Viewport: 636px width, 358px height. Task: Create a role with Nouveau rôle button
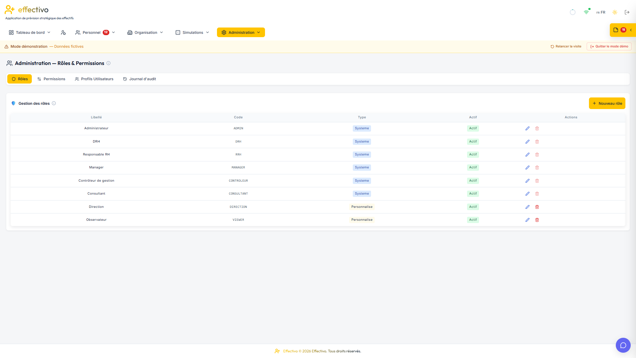point(607,103)
